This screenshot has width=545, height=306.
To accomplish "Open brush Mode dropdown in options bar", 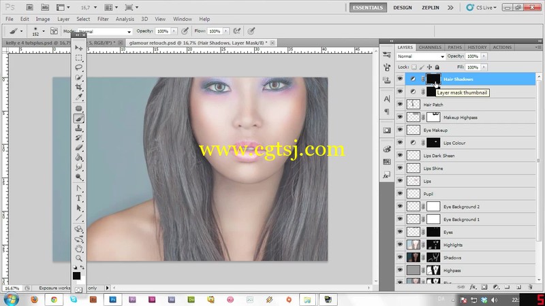I will (x=105, y=31).
